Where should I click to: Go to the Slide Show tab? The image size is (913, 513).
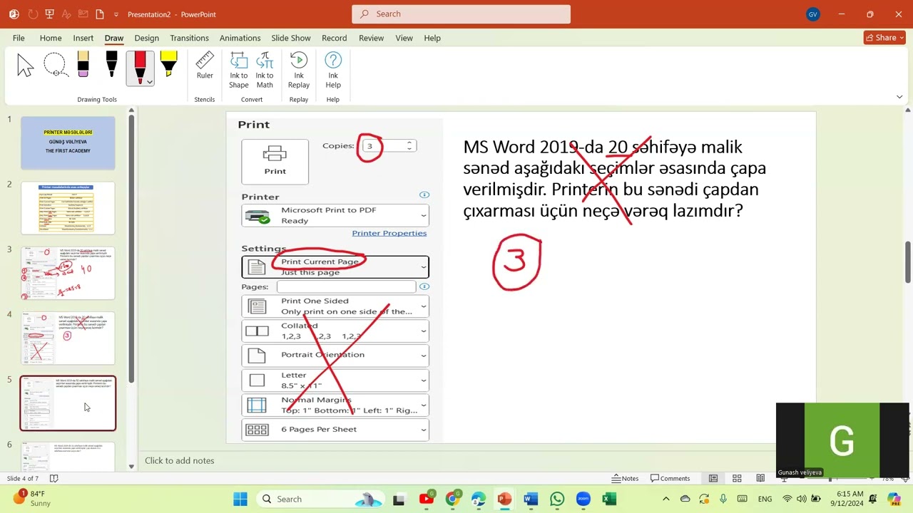coord(291,38)
